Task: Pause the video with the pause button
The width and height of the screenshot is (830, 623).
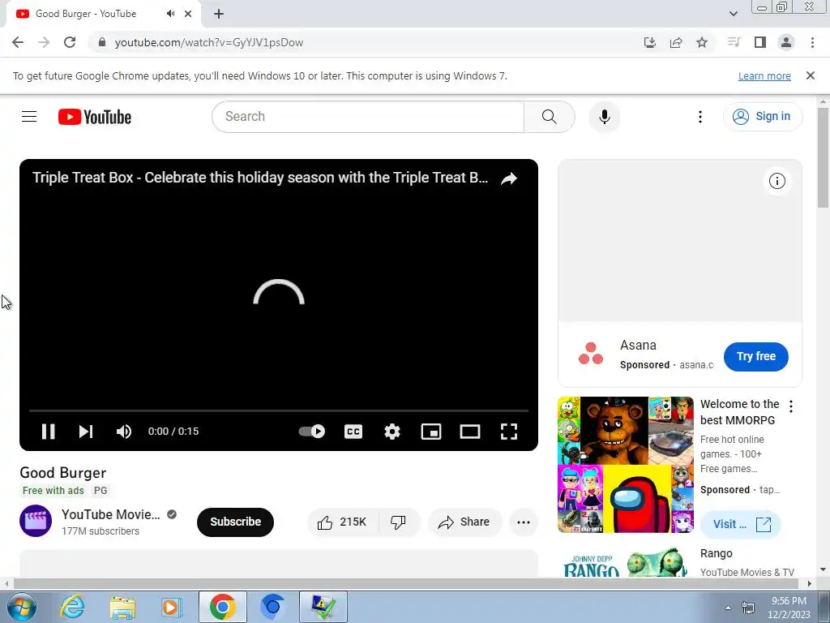Action: (x=48, y=432)
